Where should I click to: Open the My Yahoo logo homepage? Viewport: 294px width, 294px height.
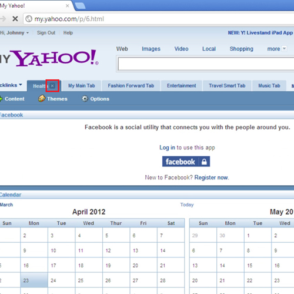pos(49,58)
